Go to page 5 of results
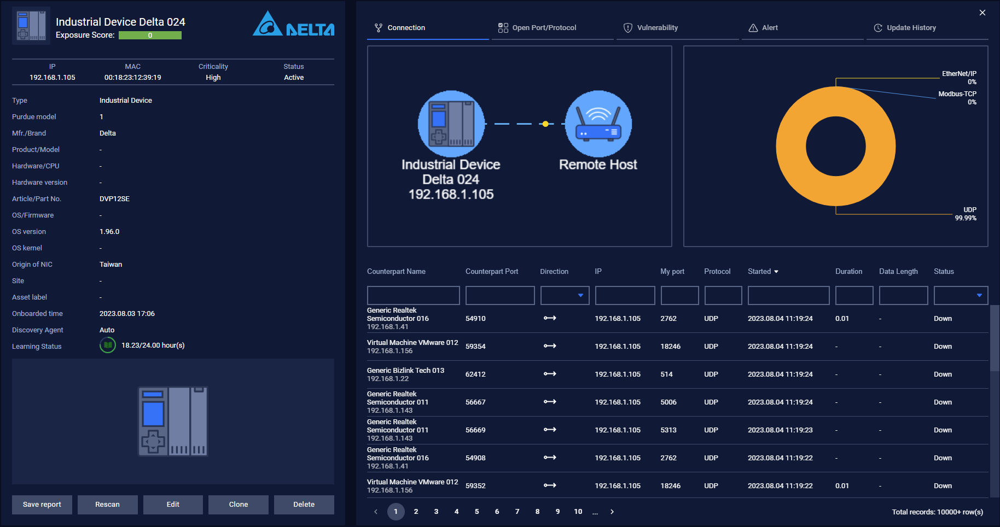The width and height of the screenshot is (1000, 527). (x=477, y=512)
